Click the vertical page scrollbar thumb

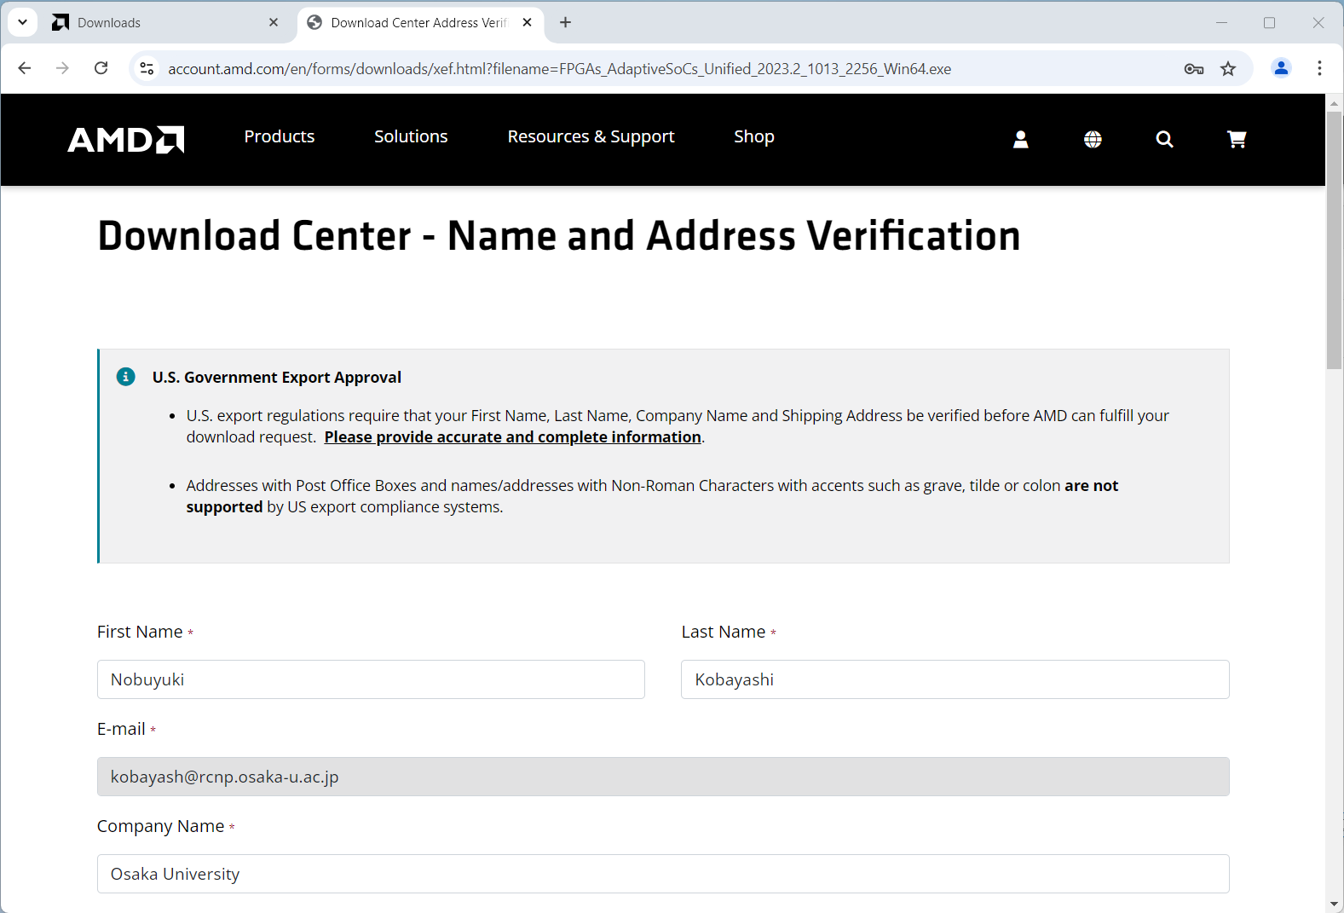[x=1334, y=239]
